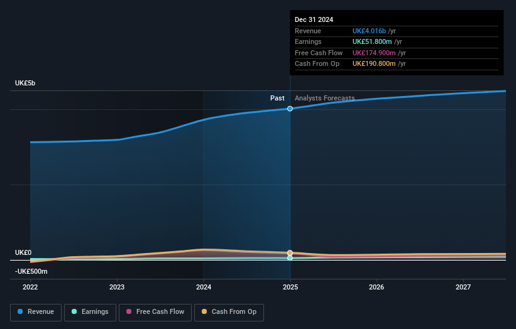Click the Dec 31 2024 tooltip date
Viewport: 516px width, 329px height.
coord(314,19)
